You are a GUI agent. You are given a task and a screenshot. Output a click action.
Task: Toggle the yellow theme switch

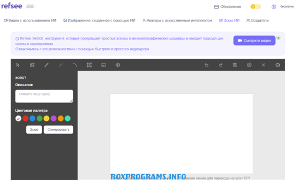(x=255, y=6)
